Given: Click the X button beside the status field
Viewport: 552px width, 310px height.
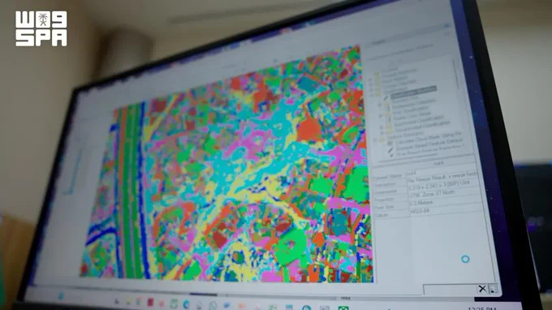Looking at the screenshot, I should pos(482,289).
